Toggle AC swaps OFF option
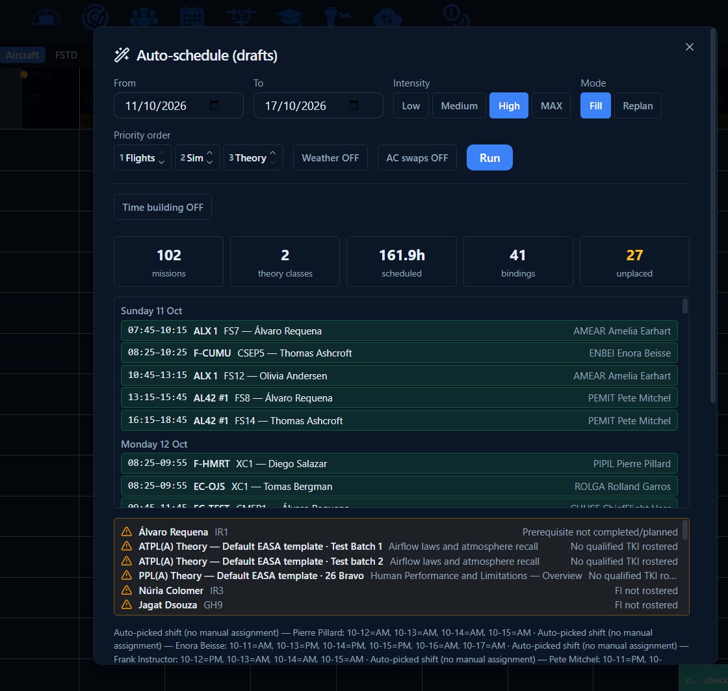 click(417, 157)
